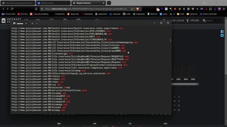Open the Brave Shields lion icon

138,9
